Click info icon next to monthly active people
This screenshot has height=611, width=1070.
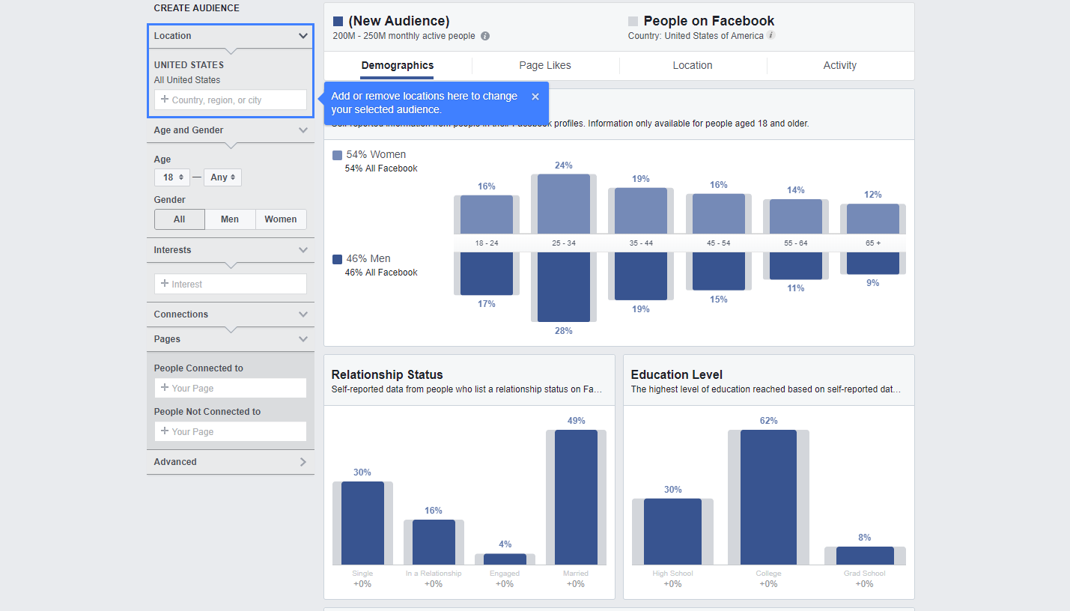(485, 36)
